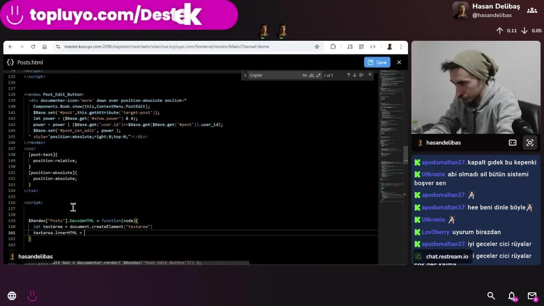Click '[post-text]{' selector on line 148
The image size is (544, 306).
[43, 155]
